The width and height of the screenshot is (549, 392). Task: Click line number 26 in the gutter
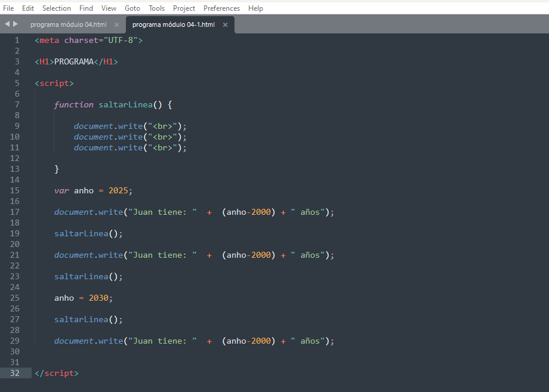[15, 308]
